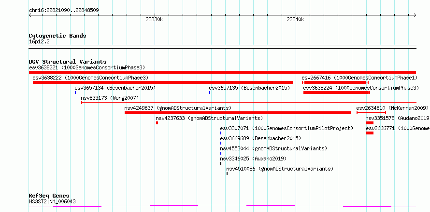Screen dimensions: 430x212
Task: Click esv3657134 blue variant marker
Action: pos(75,93)
